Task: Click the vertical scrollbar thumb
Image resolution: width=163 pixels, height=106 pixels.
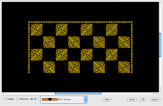Action: point(160,45)
